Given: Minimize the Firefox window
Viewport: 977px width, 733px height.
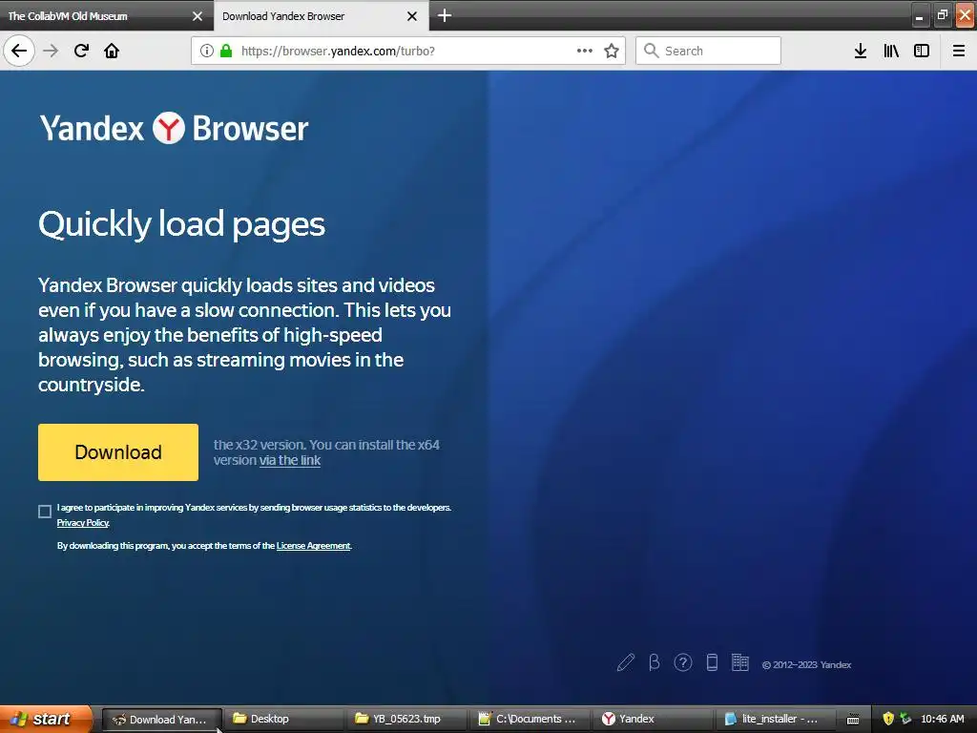Looking at the screenshot, I should point(919,15).
